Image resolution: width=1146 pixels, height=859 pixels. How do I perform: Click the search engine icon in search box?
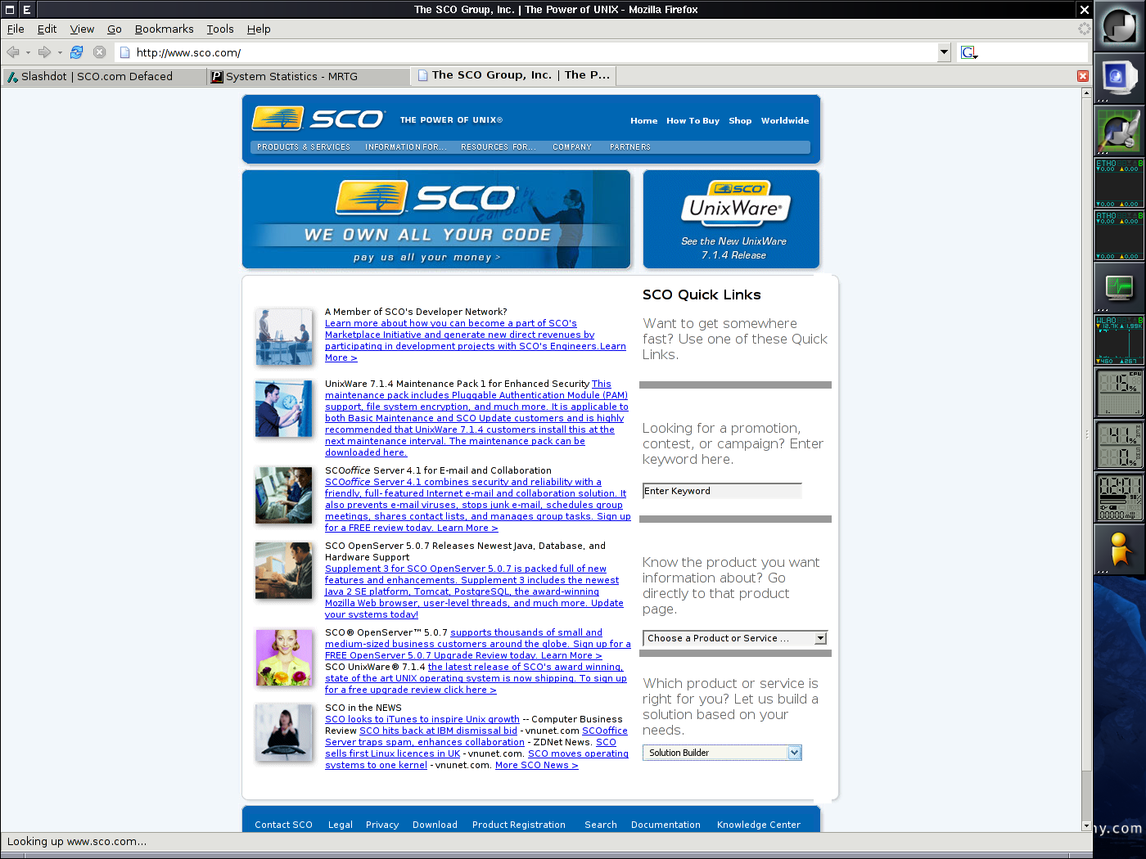coord(969,52)
